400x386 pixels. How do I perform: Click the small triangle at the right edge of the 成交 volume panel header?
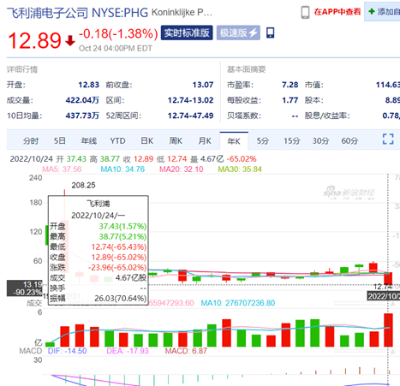click(393, 304)
